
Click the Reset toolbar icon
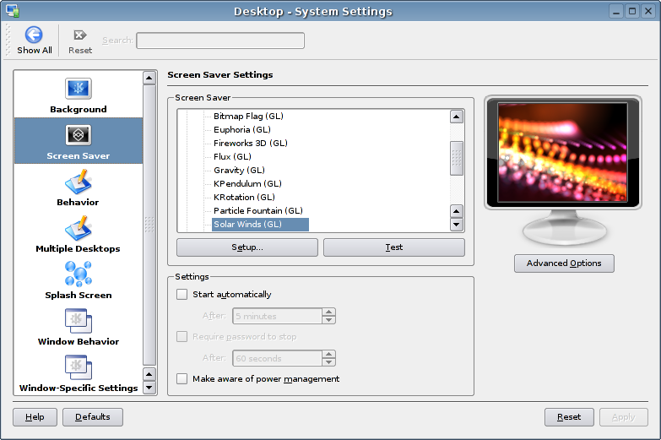(79, 35)
